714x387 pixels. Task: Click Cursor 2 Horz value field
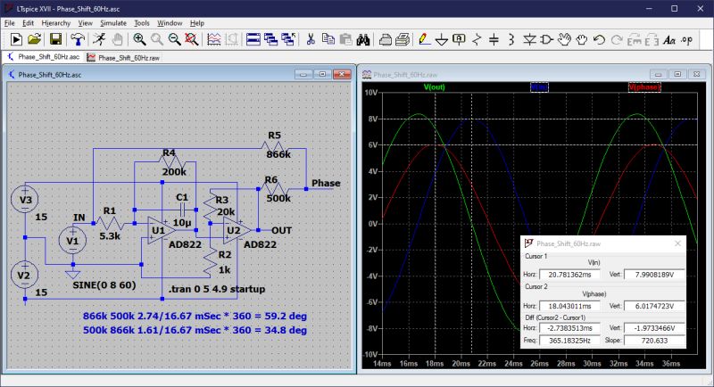[569, 306]
